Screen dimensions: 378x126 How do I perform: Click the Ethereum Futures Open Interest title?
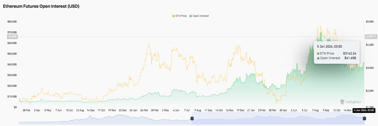pyautogui.click(x=41, y=6)
